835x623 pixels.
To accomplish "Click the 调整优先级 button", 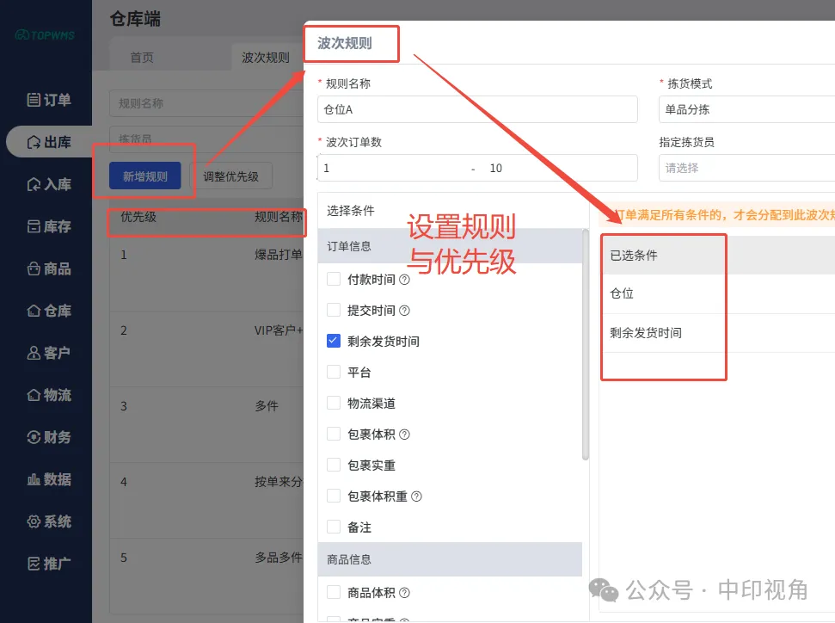I will coord(230,176).
